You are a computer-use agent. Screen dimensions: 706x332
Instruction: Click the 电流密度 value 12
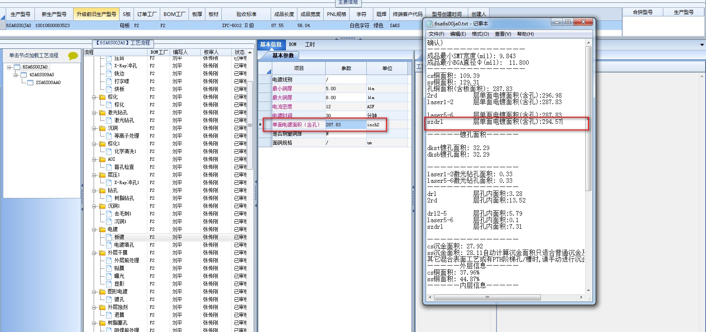coord(345,107)
